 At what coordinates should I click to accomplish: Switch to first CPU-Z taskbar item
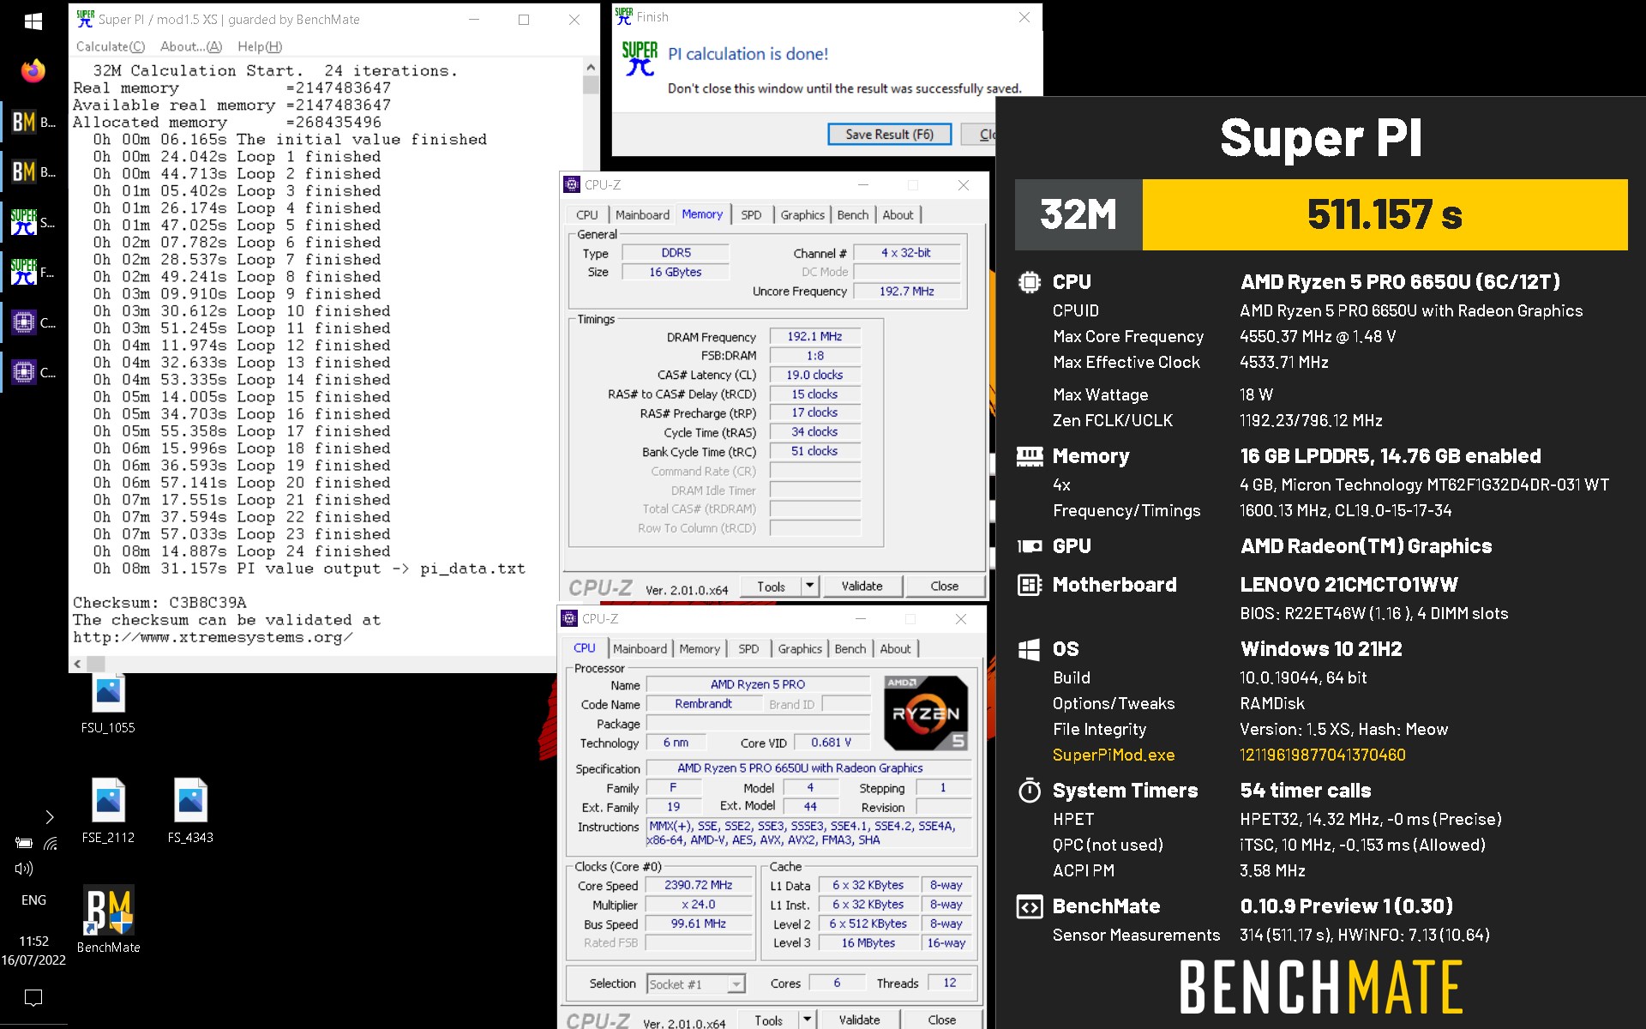click(x=33, y=322)
